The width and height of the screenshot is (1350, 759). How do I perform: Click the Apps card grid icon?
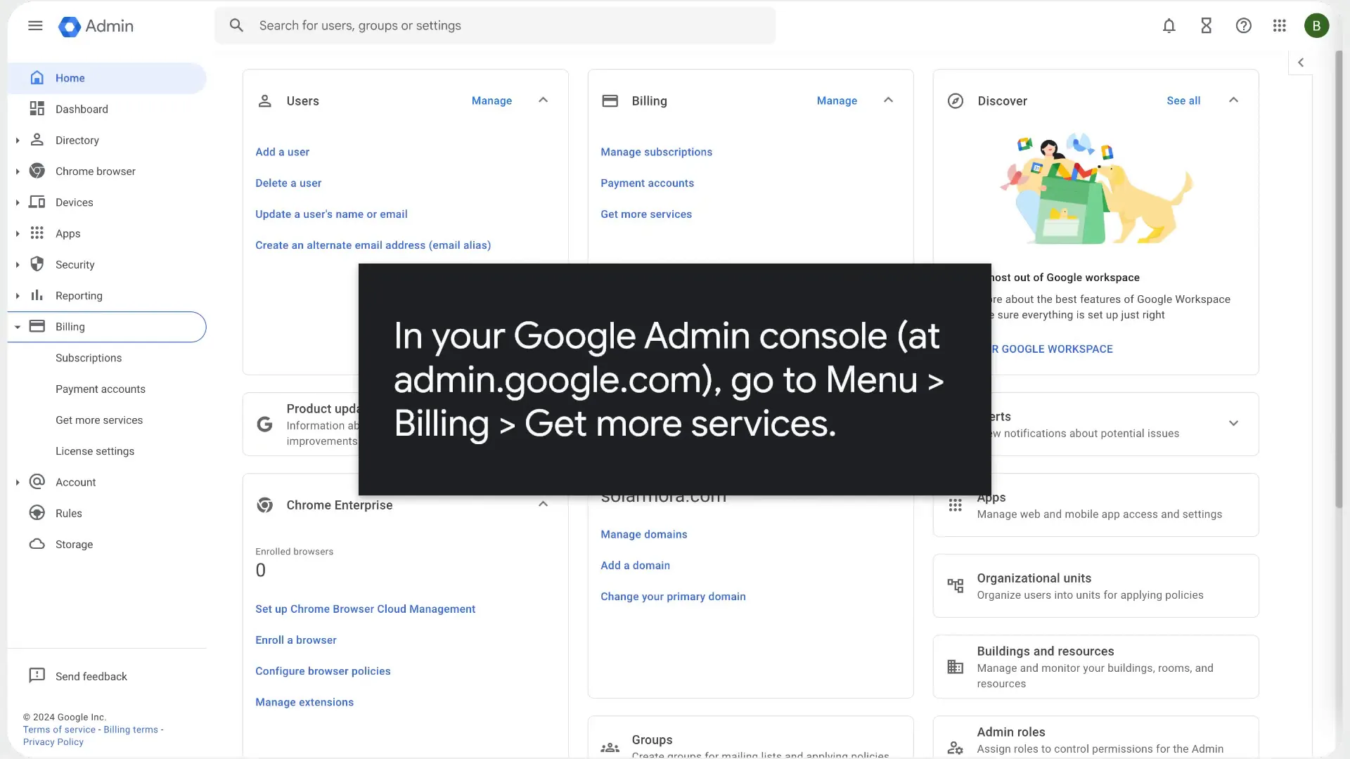tap(955, 505)
